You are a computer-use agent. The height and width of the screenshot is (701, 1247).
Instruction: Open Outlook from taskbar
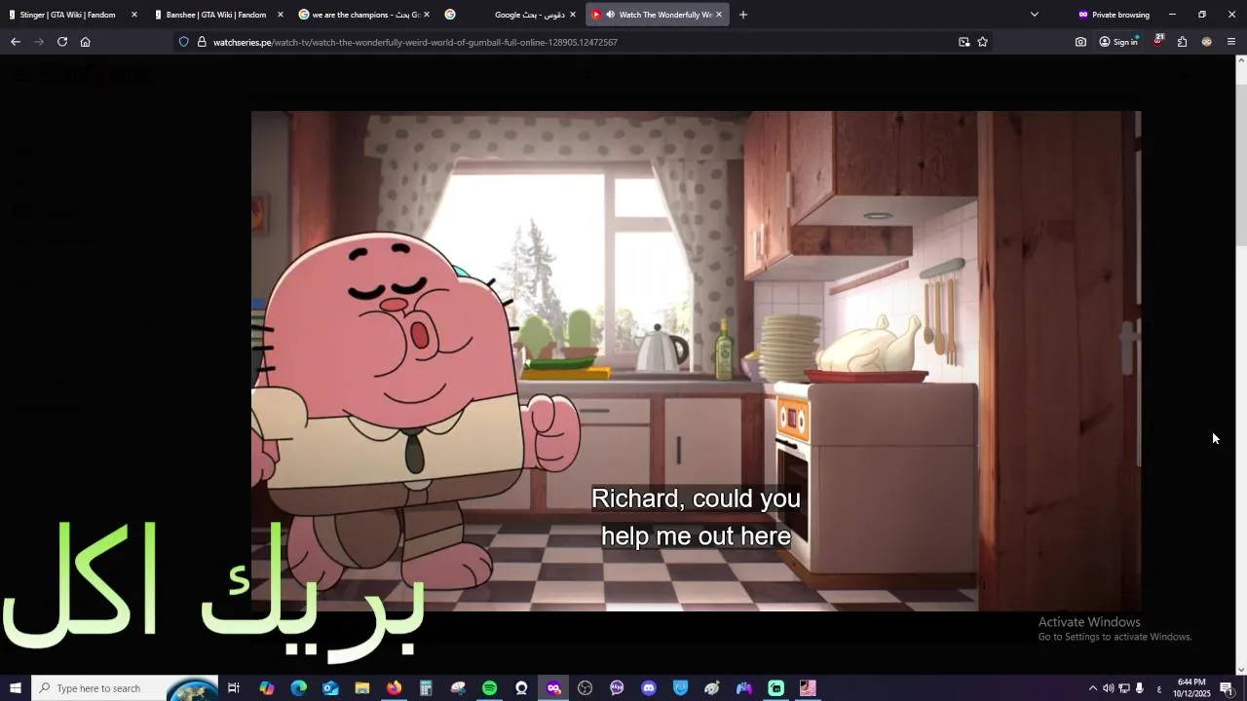[x=330, y=688]
